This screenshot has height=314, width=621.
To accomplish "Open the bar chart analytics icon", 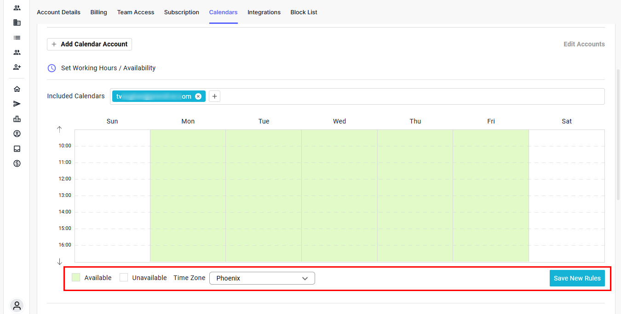I will click(x=17, y=119).
